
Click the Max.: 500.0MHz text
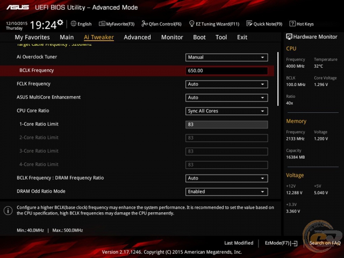point(67,230)
